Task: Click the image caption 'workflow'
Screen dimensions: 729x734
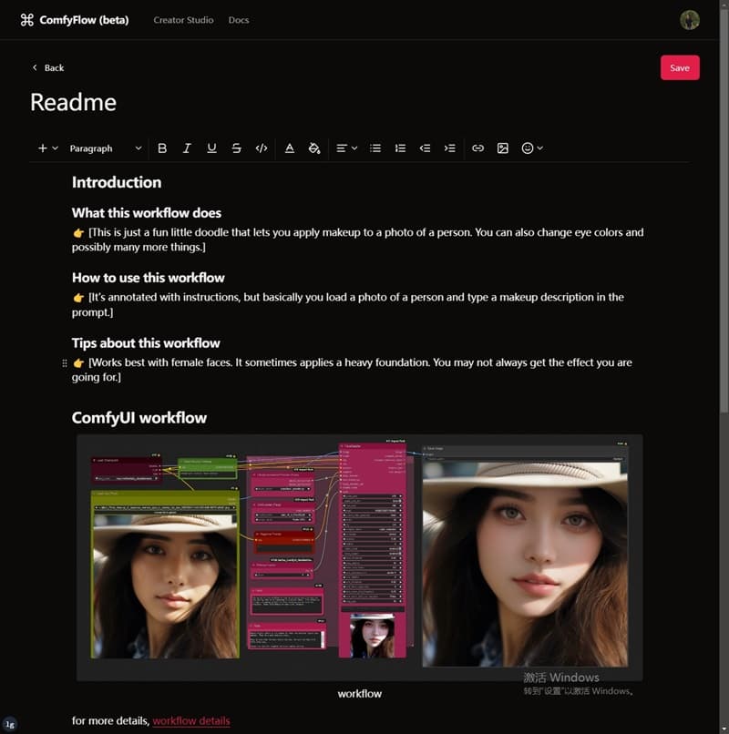Action: click(360, 694)
